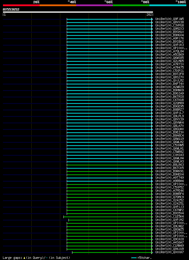Select the UniRef100_Q9LNQ2 label
This screenshot has width=189, height=260.
point(170,226)
